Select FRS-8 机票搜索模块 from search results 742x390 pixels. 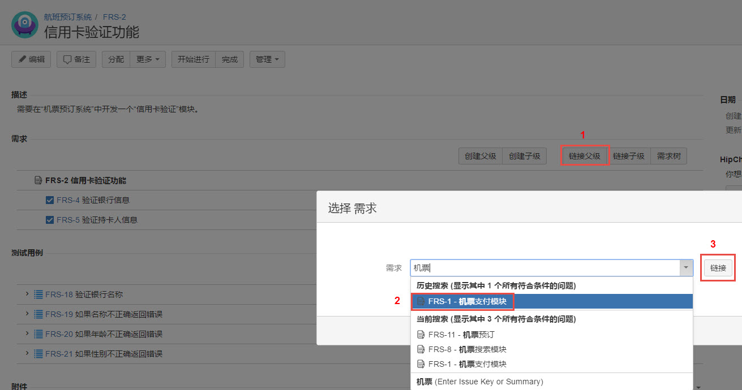551,349
